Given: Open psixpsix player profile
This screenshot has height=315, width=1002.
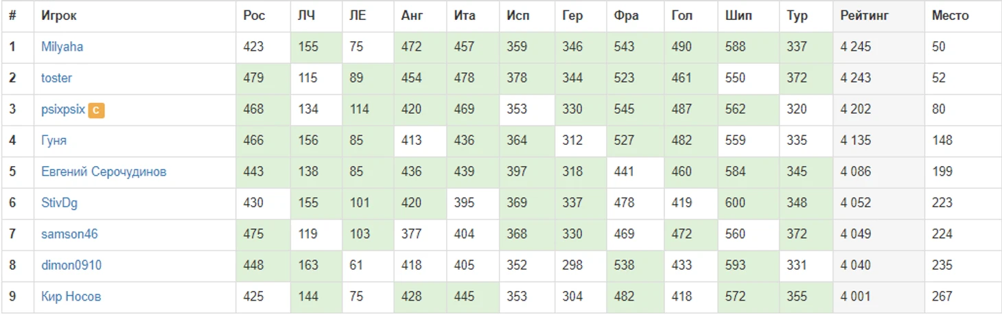Looking at the screenshot, I should tap(63, 109).
